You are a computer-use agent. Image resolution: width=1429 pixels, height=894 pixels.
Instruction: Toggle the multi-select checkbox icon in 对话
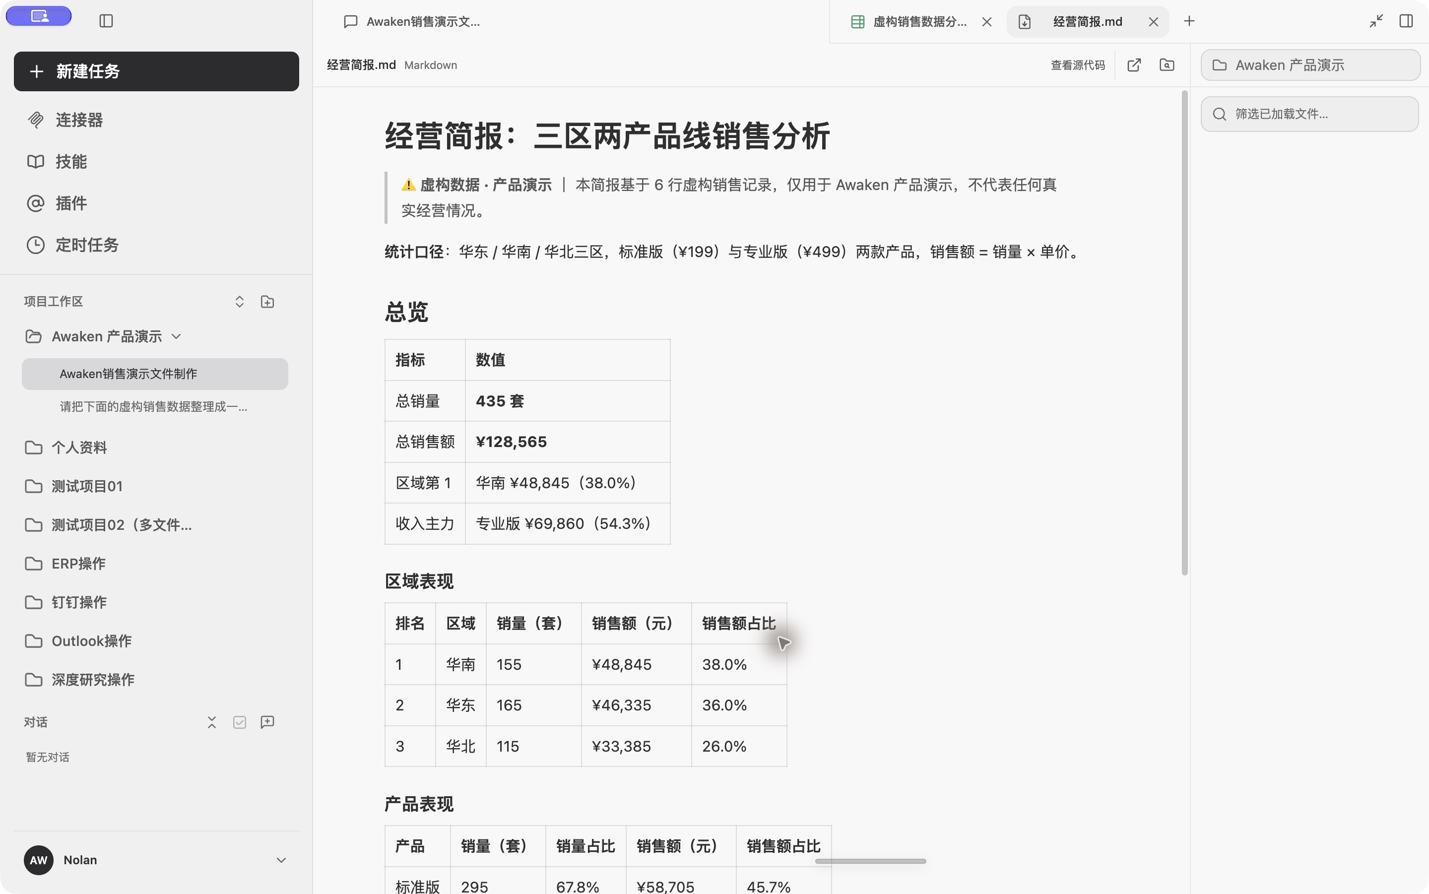(x=240, y=722)
